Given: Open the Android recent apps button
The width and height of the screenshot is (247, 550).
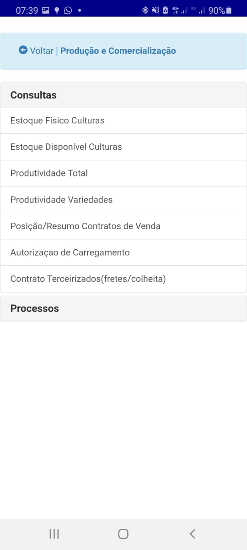Looking at the screenshot, I should tap(54, 533).
